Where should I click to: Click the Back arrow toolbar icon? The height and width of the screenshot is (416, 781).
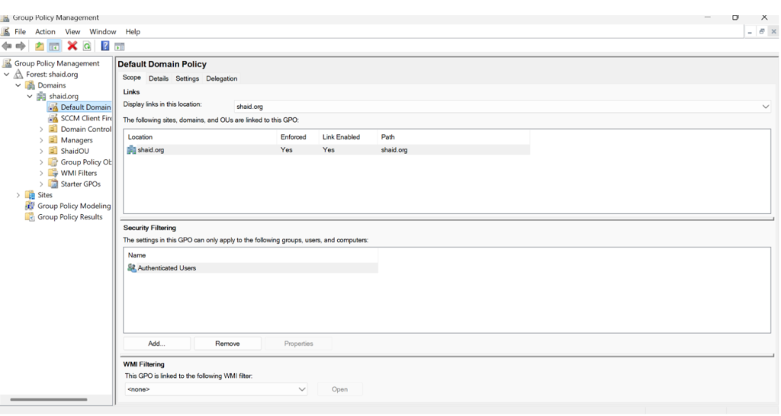click(7, 46)
